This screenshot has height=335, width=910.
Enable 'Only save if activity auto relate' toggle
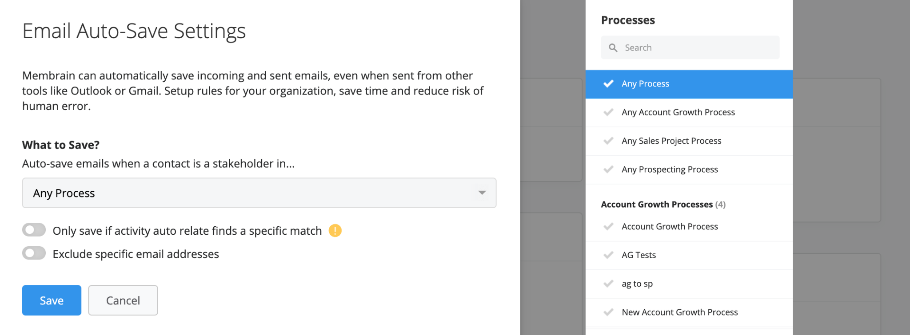(34, 230)
